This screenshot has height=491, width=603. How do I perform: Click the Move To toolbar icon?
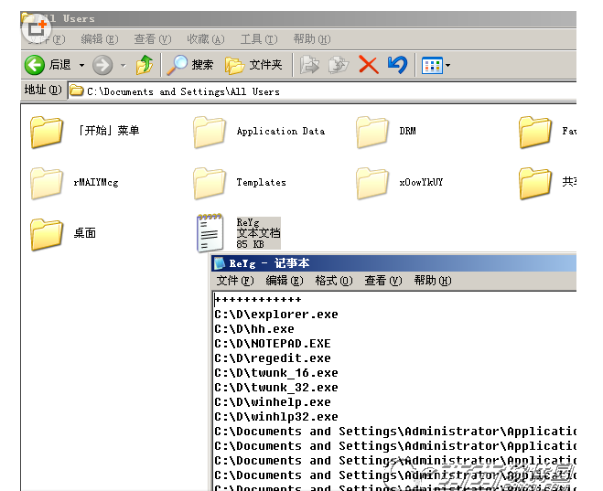coord(311,65)
